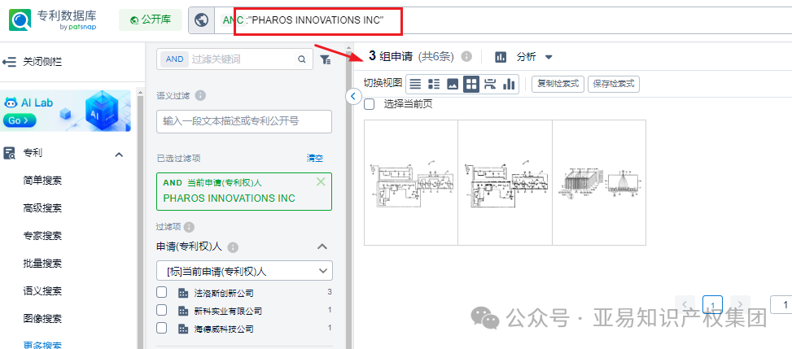Viewport: 792px width, 349px height.
Task: Click the AND operator toggle in filter box
Action: click(175, 59)
